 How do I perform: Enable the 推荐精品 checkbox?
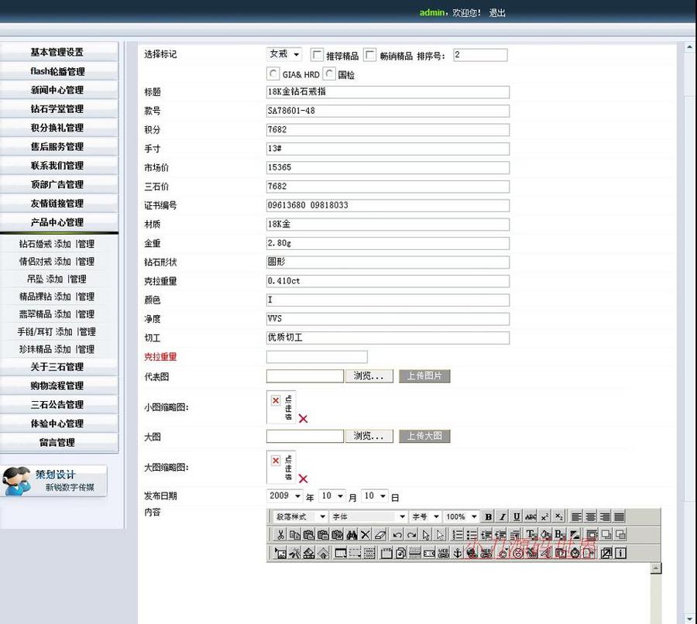click(317, 54)
